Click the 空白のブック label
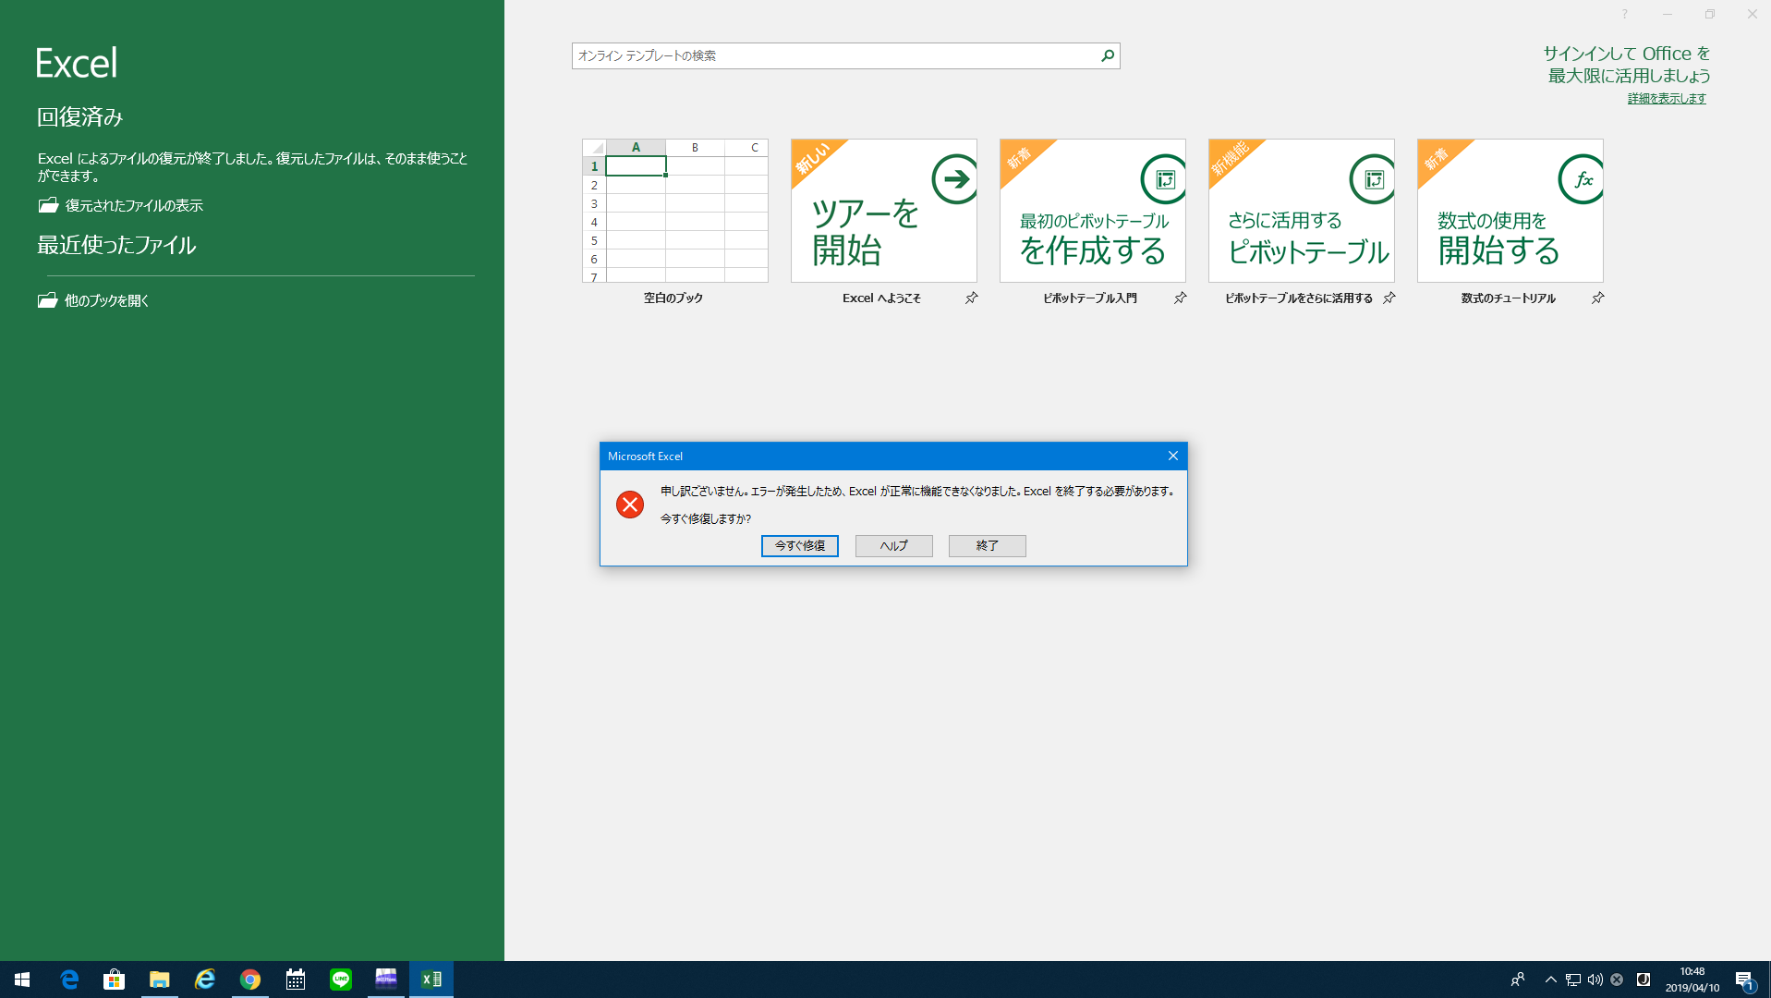Screen dimensions: 1771x998 click(x=673, y=298)
